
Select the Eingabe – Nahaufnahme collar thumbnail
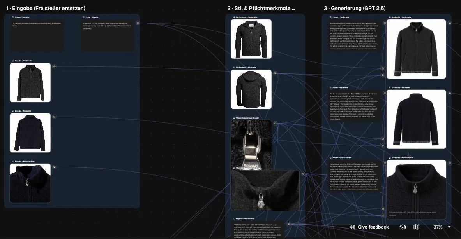[30, 183]
